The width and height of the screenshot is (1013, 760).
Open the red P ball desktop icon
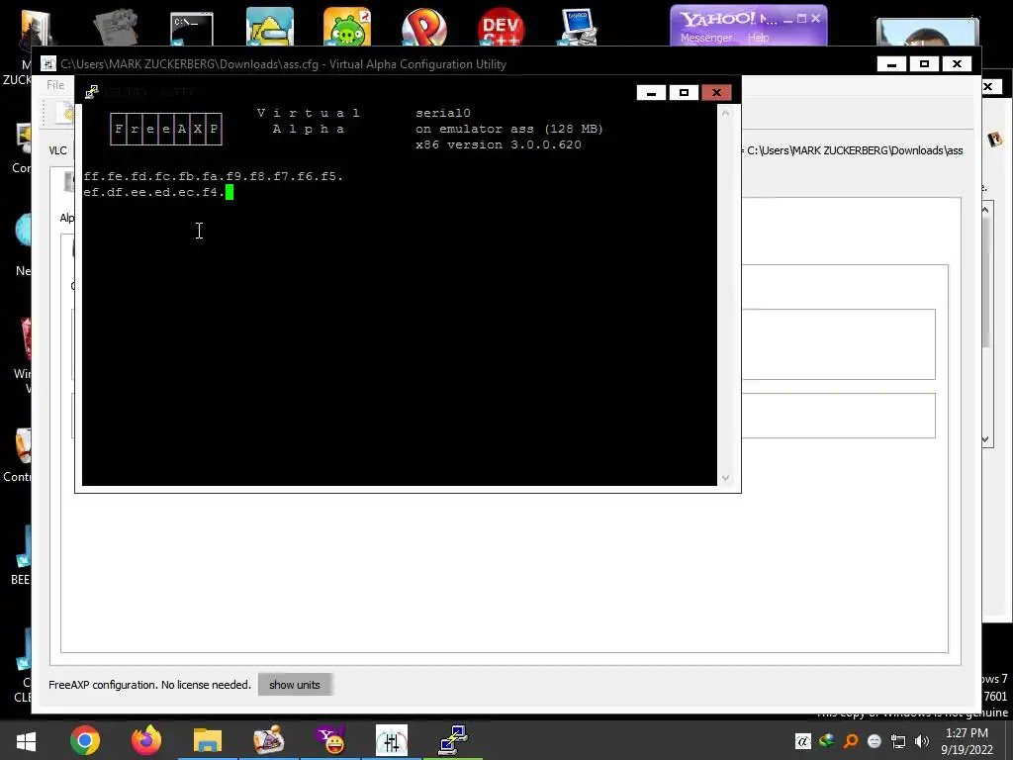tap(423, 27)
